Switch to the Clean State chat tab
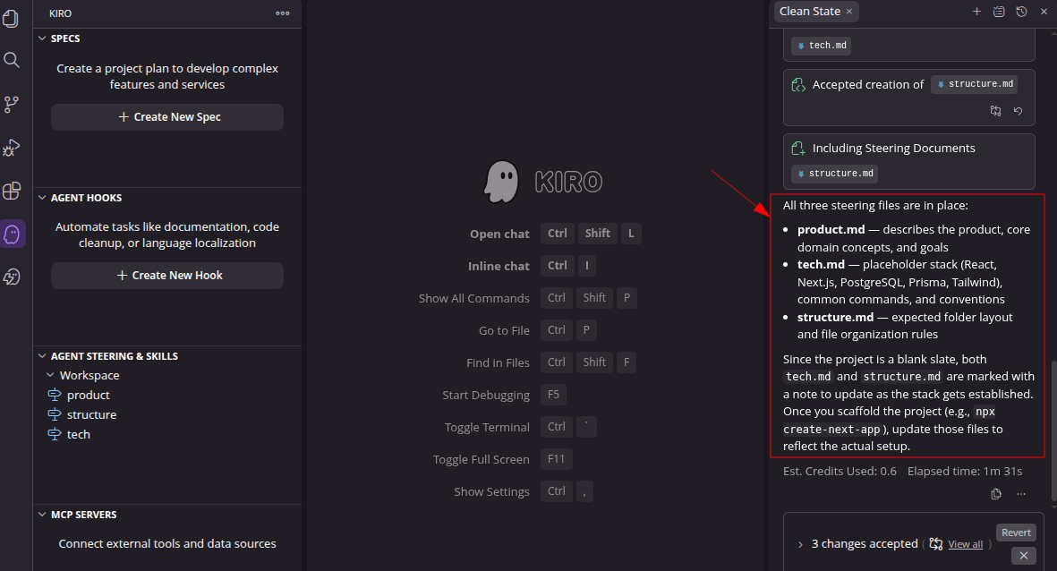Image resolution: width=1057 pixels, height=571 pixels. click(810, 12)
